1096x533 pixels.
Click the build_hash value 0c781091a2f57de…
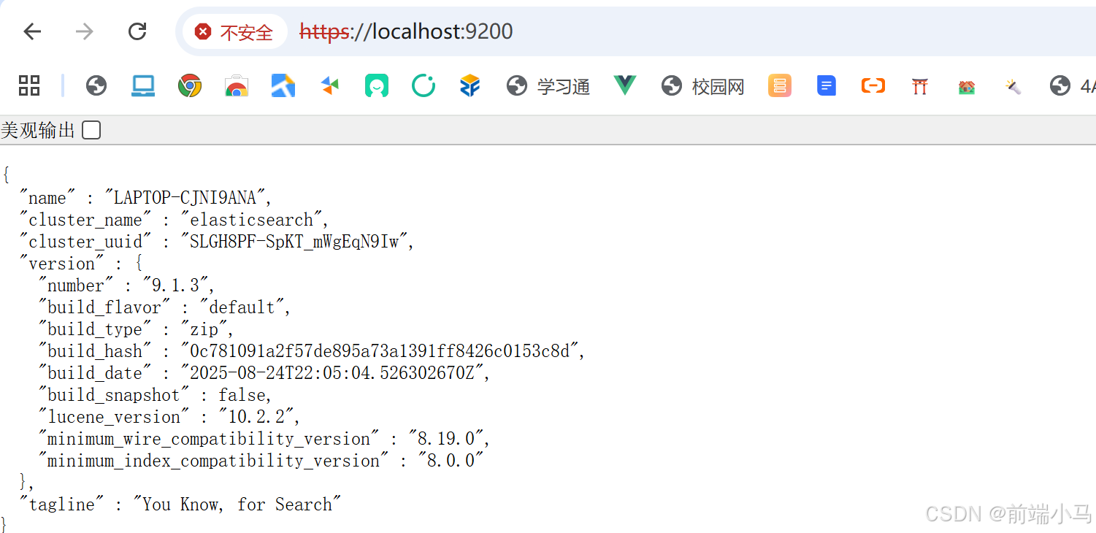(380, 350)
